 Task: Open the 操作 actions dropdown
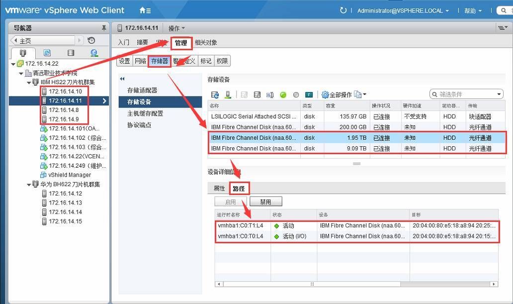(x=176, y=28)
